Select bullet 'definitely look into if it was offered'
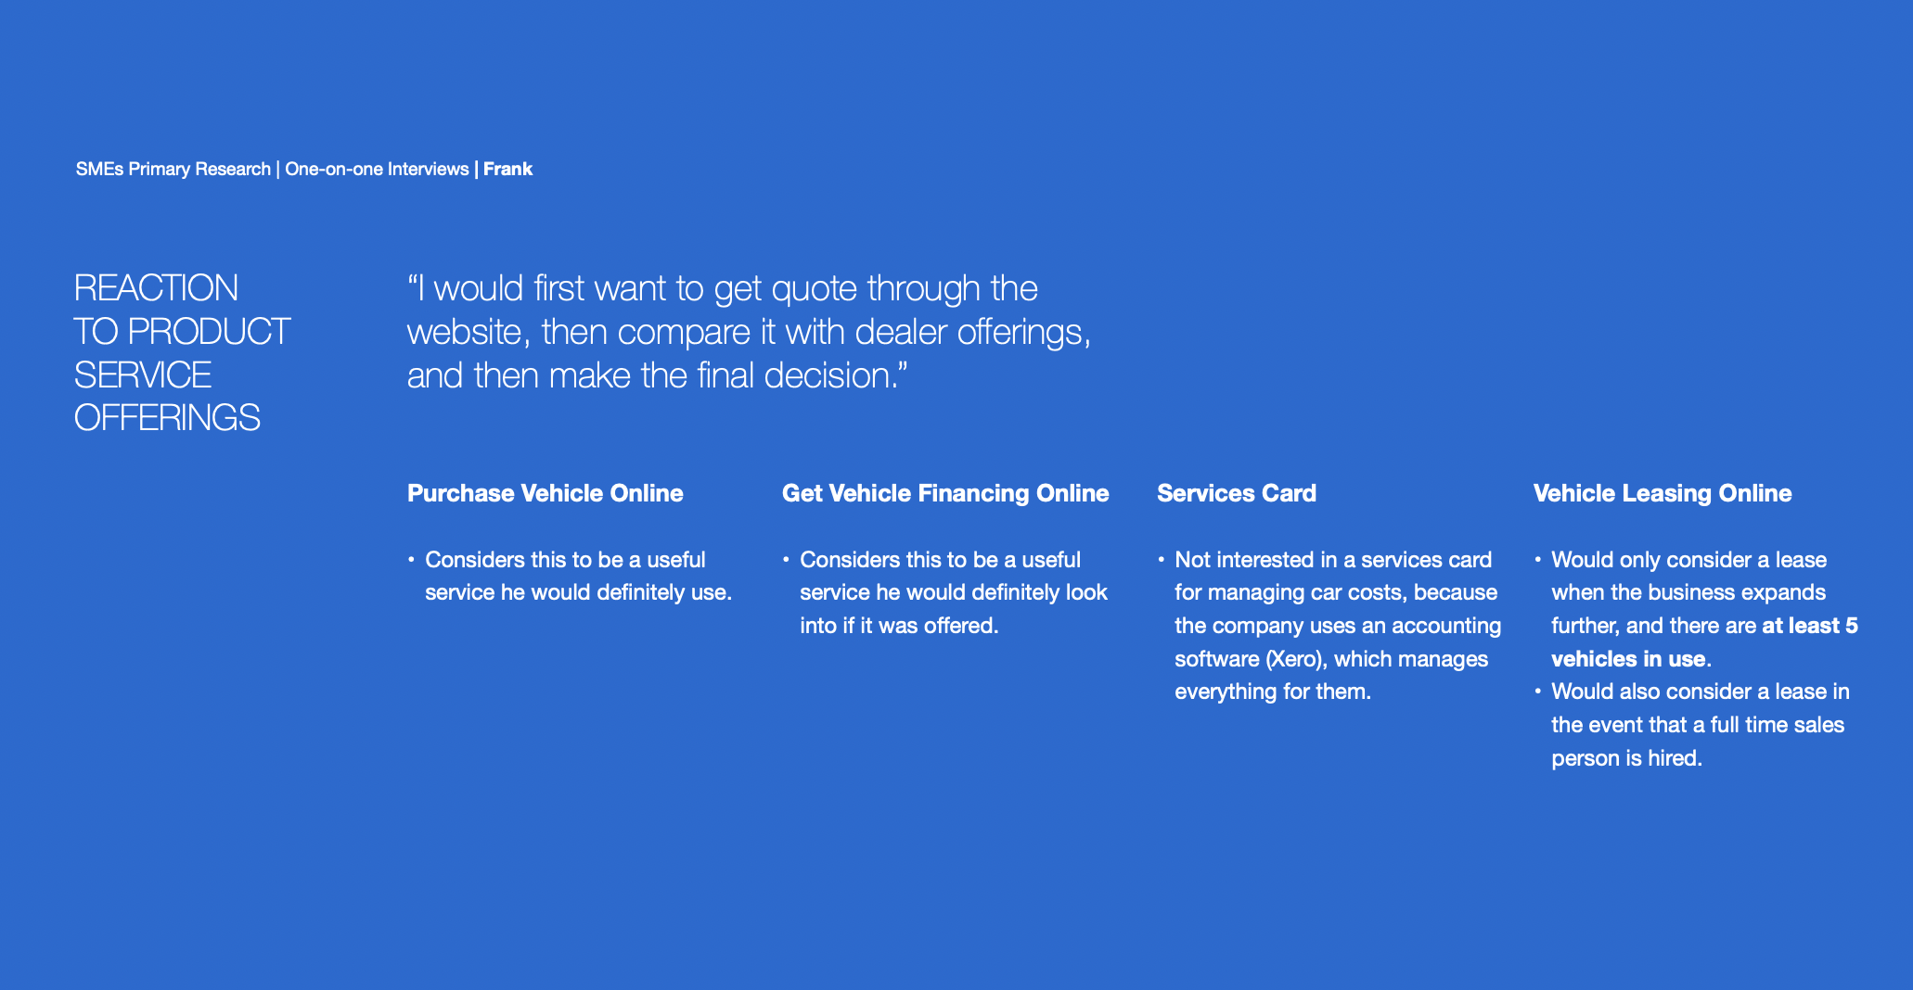1913x990 pixels. 954,609
